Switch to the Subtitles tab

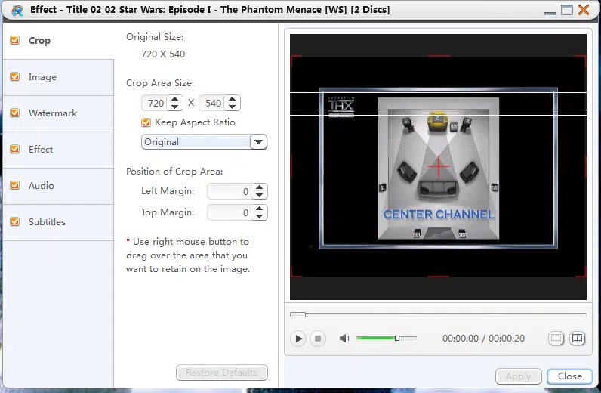[x=58, y=222]
